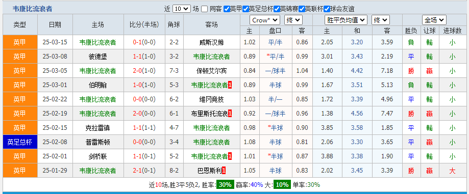Click odds 7.47 in 布里斯托流浪 row
This screenshot has height=194, width=469.
point(387,114)
